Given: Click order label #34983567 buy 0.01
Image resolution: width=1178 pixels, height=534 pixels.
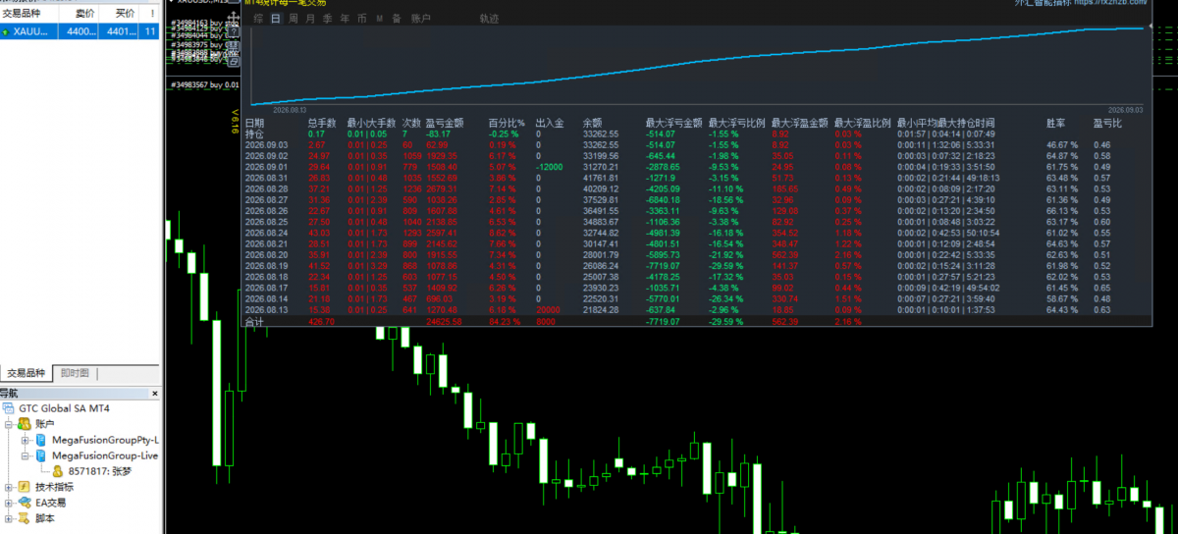Looking at the screenshot, I should tap(204, 85).
